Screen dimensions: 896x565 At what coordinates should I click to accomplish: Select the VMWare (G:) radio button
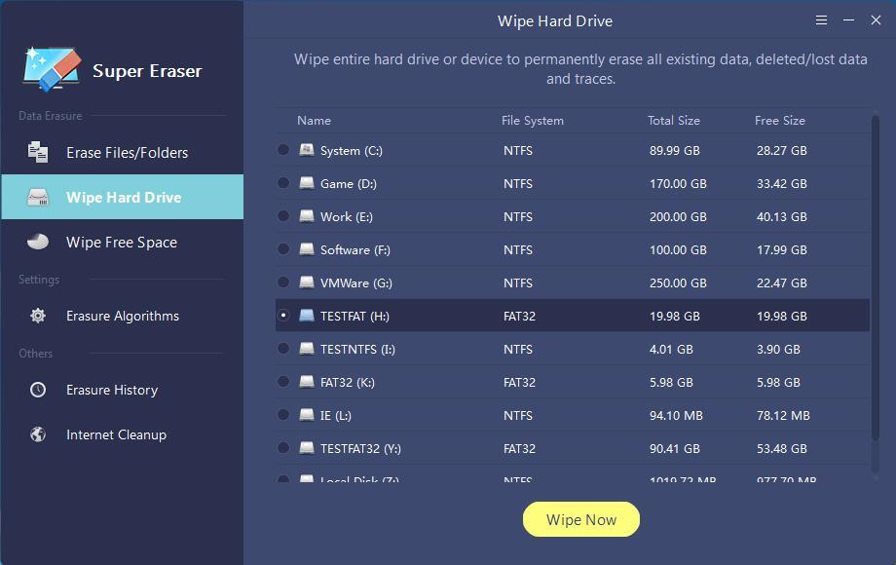pyautogui.click(x=282, y=282)
